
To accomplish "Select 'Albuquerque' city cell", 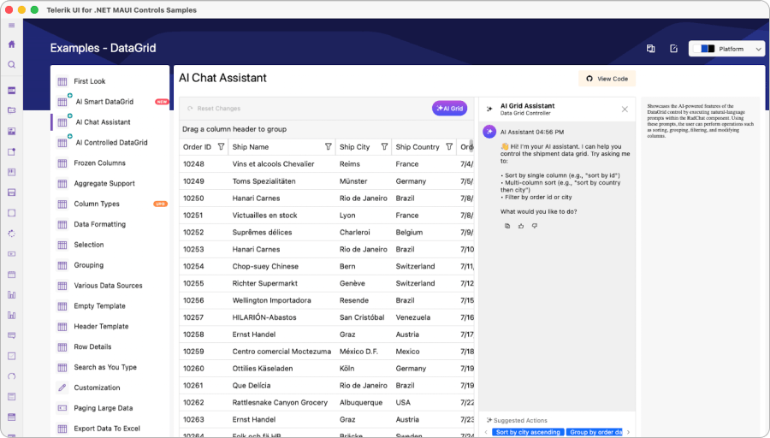I will click(364, 403).
